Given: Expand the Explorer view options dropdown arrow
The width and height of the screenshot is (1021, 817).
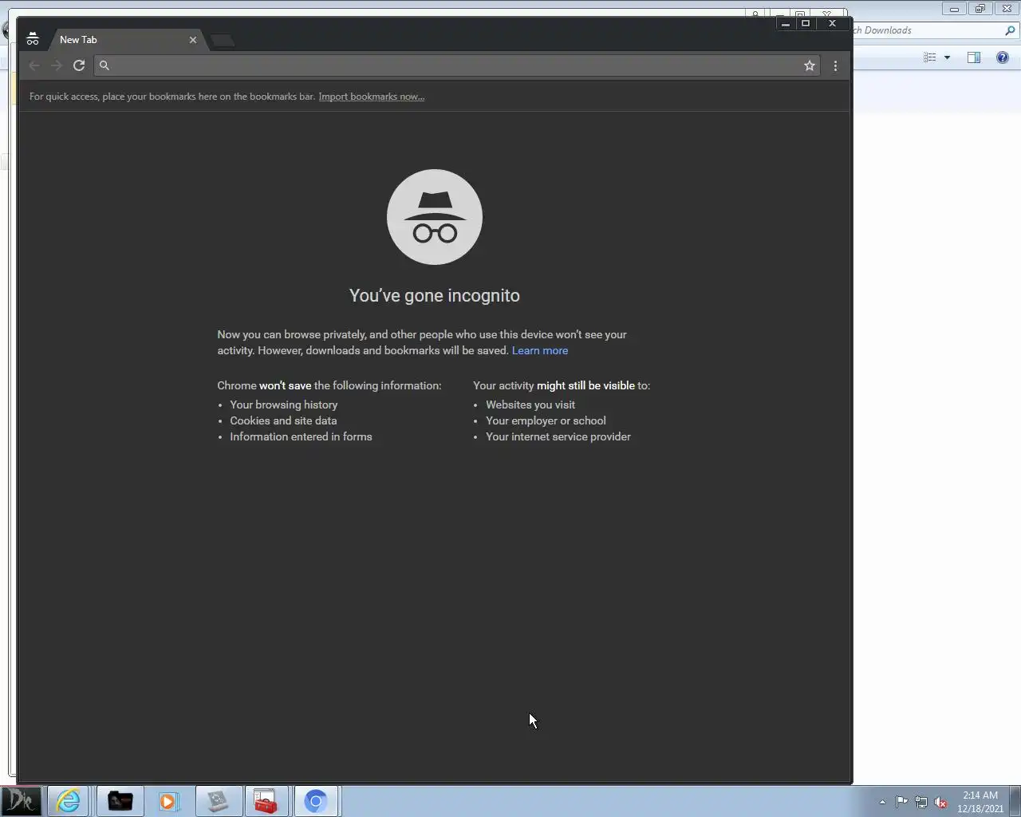Looking at the screenshot, I should pyautogui.click(x=947, y=57).
